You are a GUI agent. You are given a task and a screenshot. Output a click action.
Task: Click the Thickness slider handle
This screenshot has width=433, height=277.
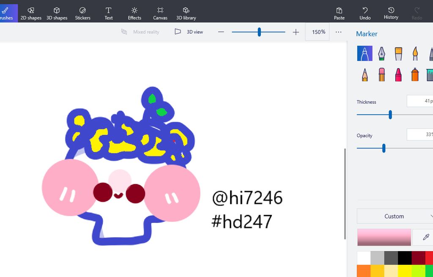[390, 115]
